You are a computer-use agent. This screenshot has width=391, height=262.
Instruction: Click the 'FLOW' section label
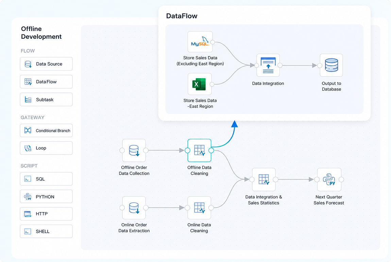[28, 51]
